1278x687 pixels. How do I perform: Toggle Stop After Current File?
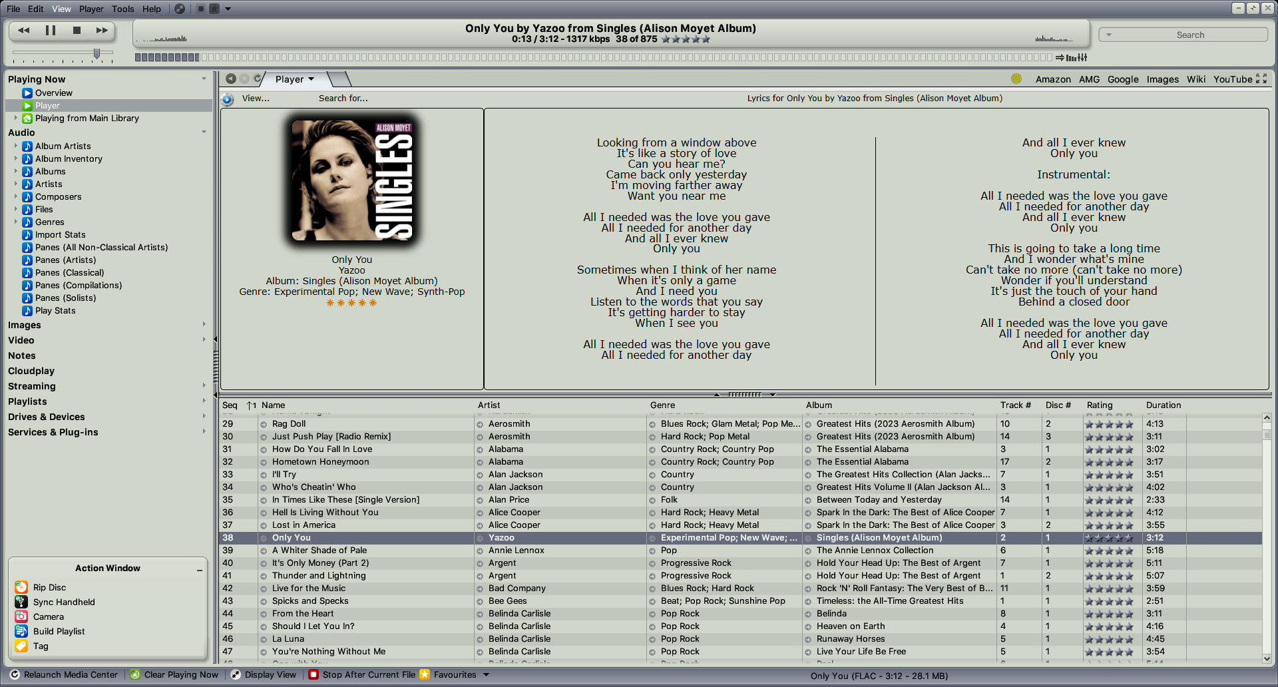point(361,674)
